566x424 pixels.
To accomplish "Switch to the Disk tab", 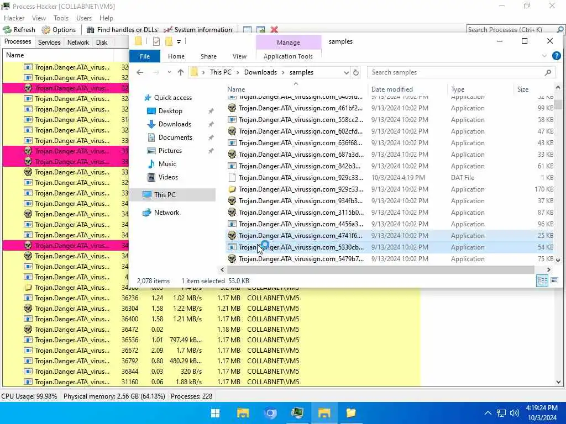I will click(102, 42).
